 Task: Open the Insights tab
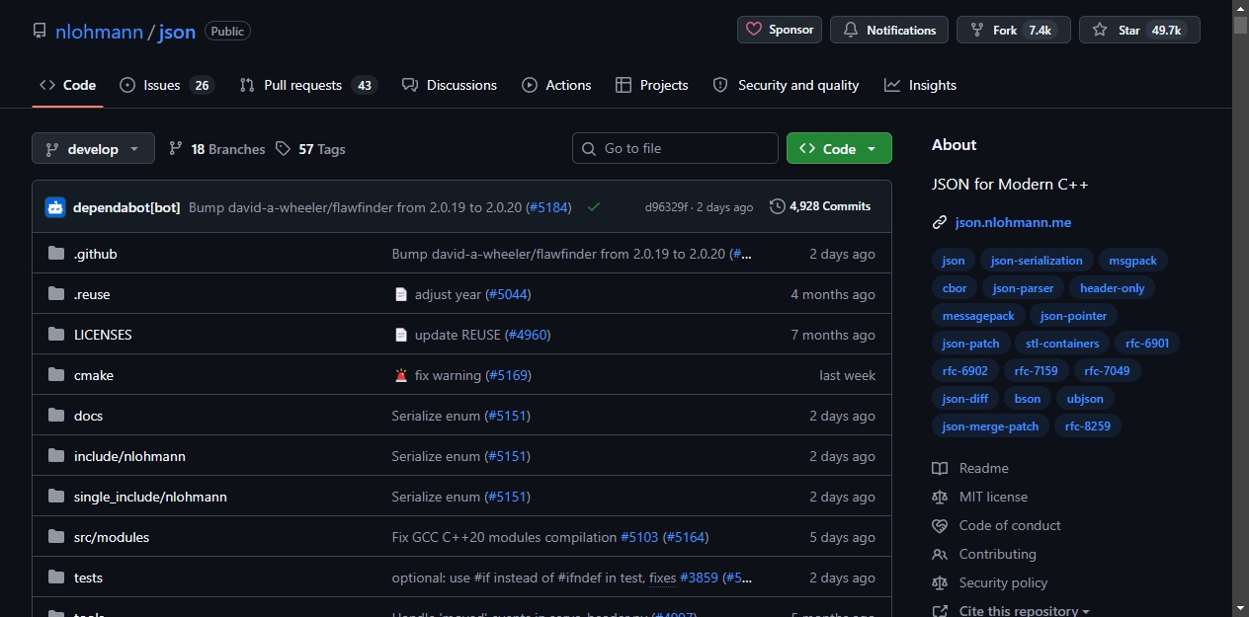(920, 85)
